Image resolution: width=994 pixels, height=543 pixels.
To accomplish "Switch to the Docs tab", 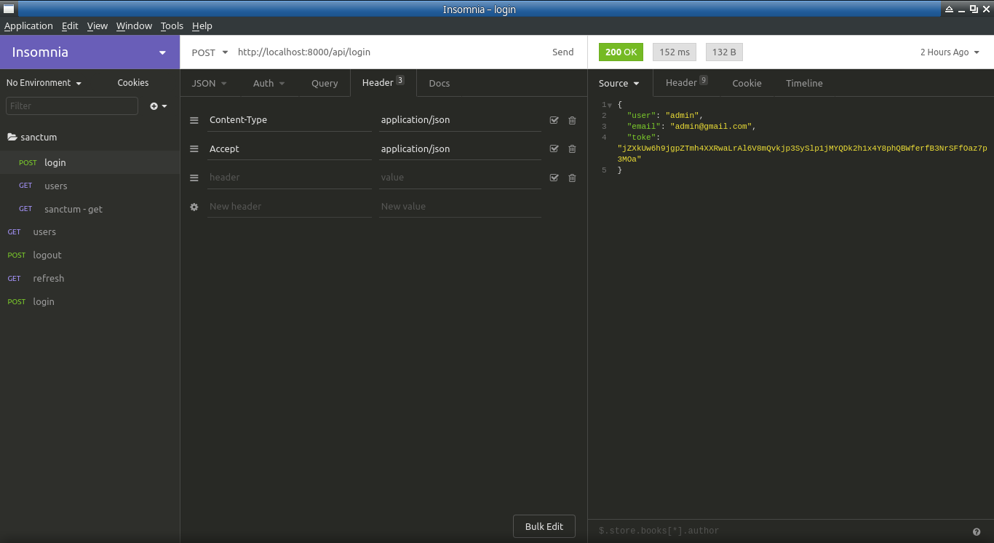I will [x=440, y=84].
